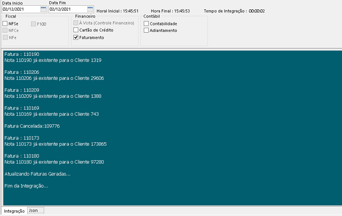
Task: Click the Contábil group label
Action: click(x=151, y=16)
